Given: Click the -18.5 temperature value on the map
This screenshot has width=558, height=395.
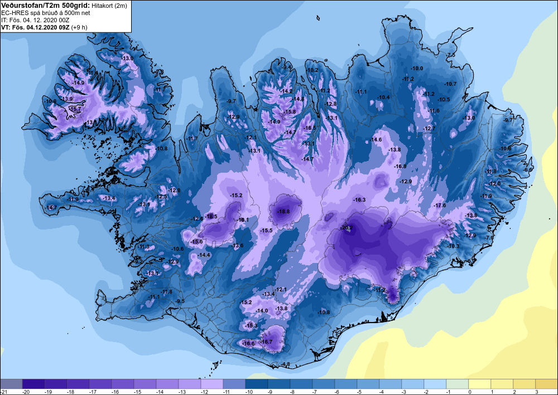Looking at the screenshot, I should [x=211, y=216].
